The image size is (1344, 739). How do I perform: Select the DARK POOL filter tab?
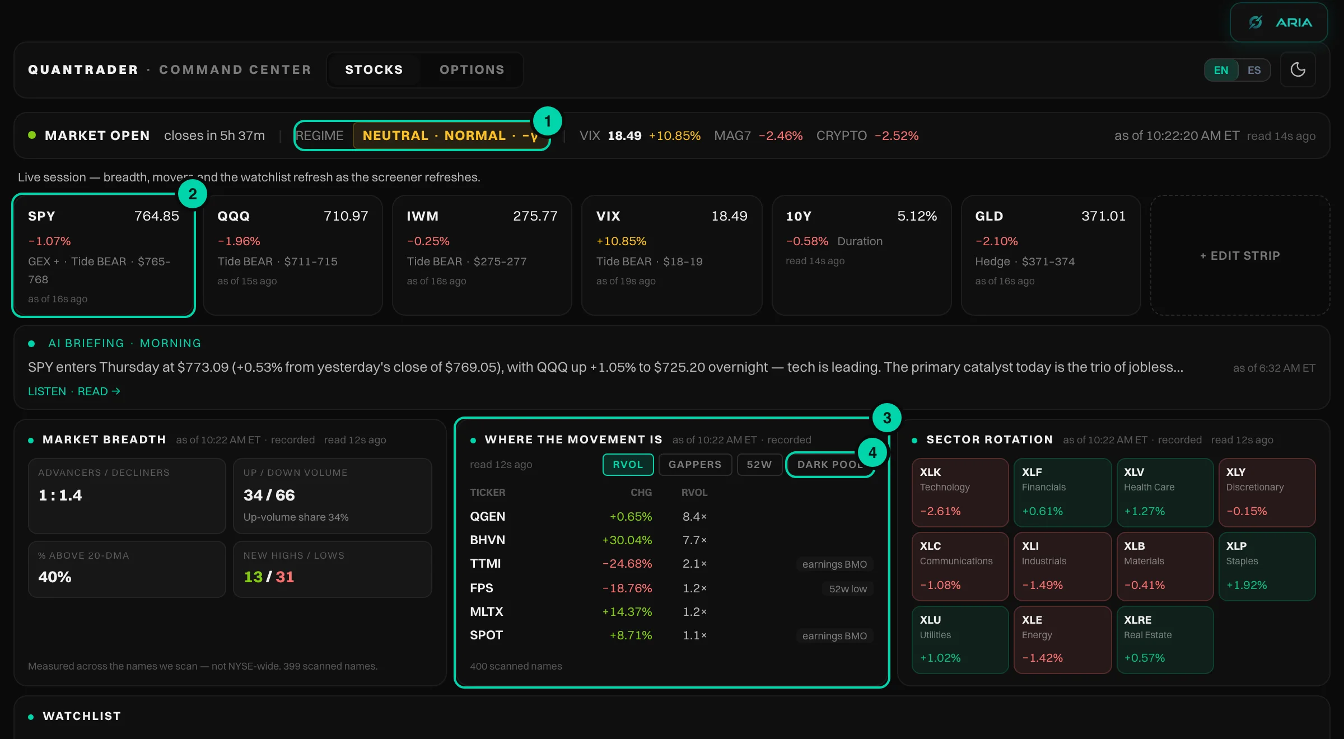pyautogui.click(x=830, y=465)
